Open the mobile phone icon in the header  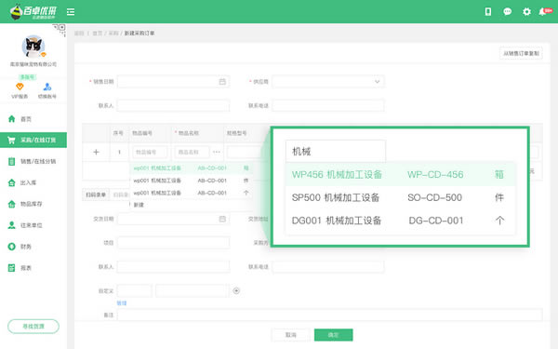click(x=488, y=12)
